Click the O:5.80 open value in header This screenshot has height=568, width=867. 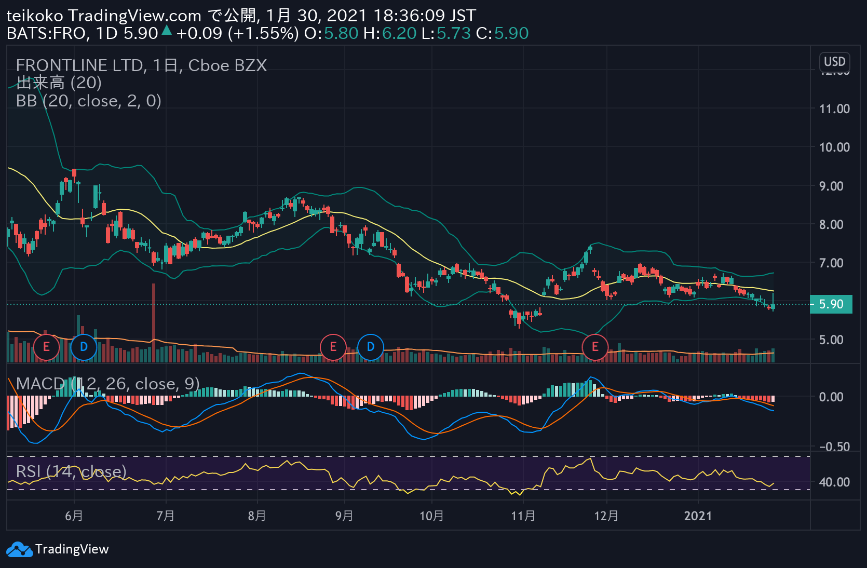331,33
